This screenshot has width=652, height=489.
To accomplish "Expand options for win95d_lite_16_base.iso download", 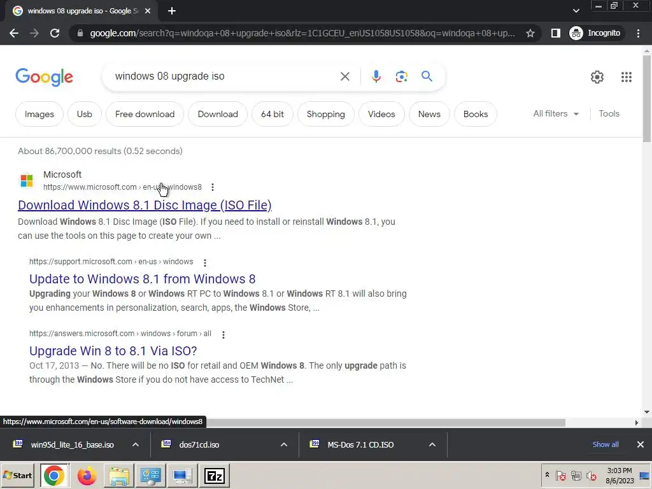I will (x=136, y=444).
